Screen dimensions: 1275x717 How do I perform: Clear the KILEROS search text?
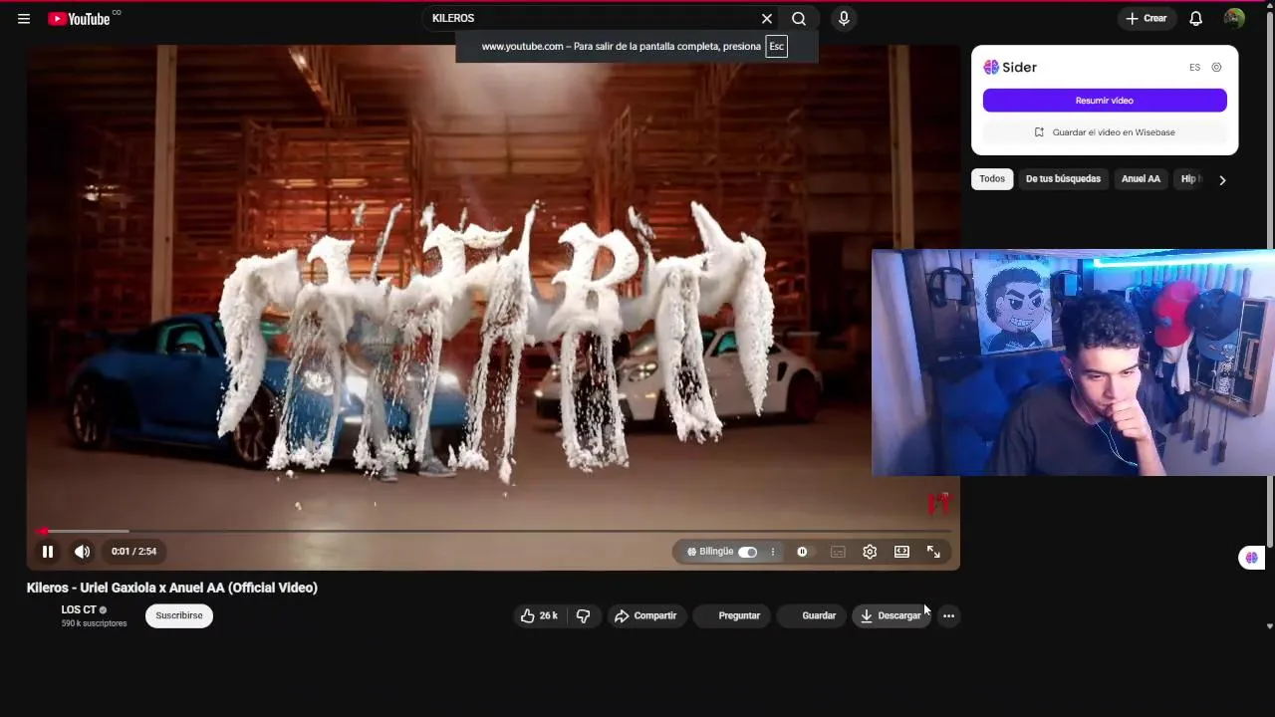pyautogui.click(x=767, y=18)
